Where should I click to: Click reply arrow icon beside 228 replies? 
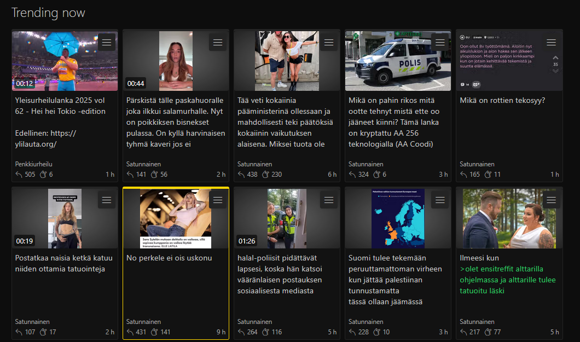click(352, 332)
